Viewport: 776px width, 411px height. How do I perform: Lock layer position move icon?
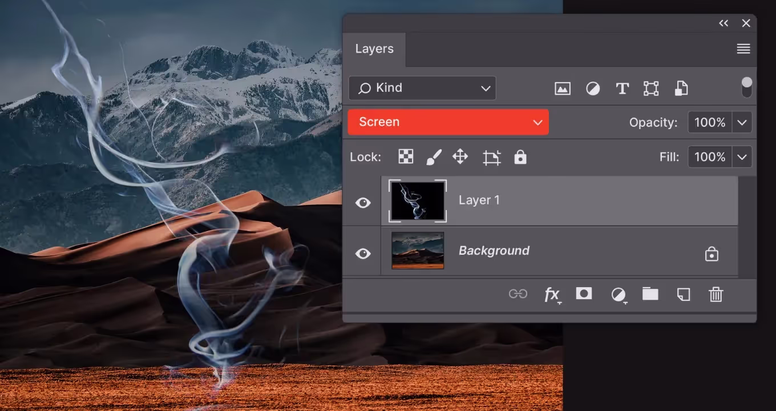460,157
